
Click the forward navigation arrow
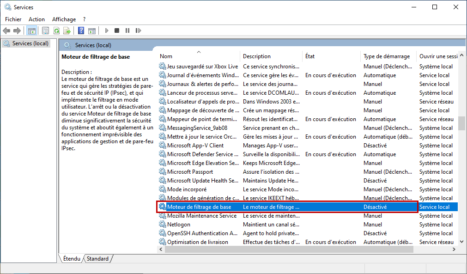[16, 30]
